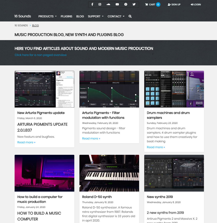Open the New Arturia Pigments update thumbnail
This screenshot has height=223, width=217.
(44, 89)
